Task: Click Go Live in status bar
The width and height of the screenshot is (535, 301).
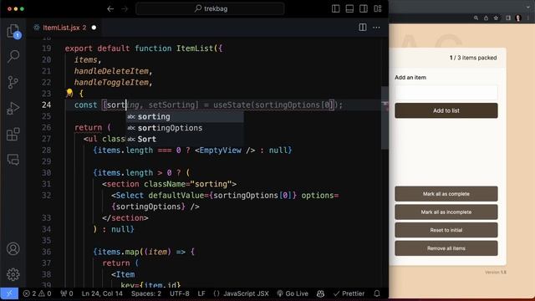Action: coord(292,293)
